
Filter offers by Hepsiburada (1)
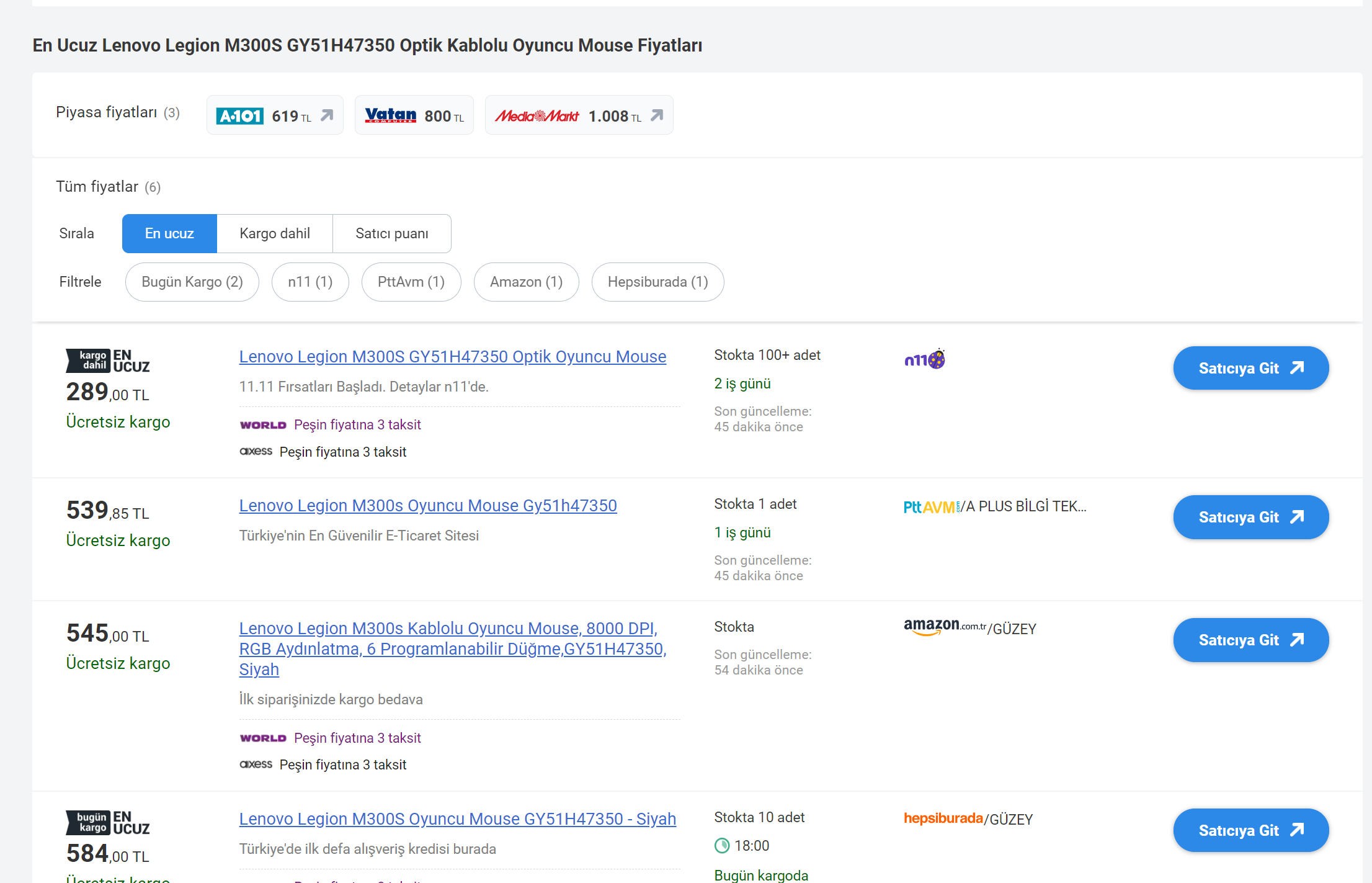[658, 282]
